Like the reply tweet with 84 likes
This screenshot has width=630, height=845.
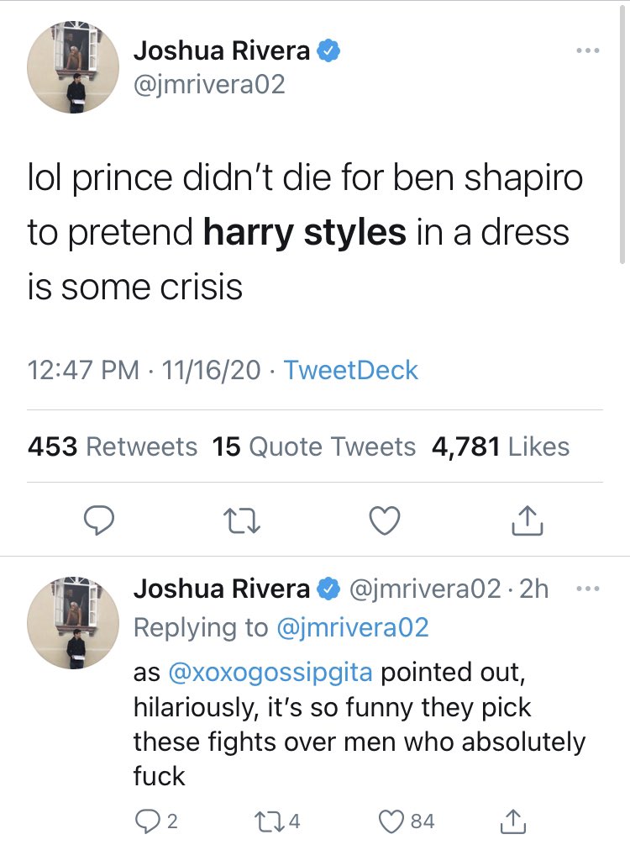pos(395,821)
